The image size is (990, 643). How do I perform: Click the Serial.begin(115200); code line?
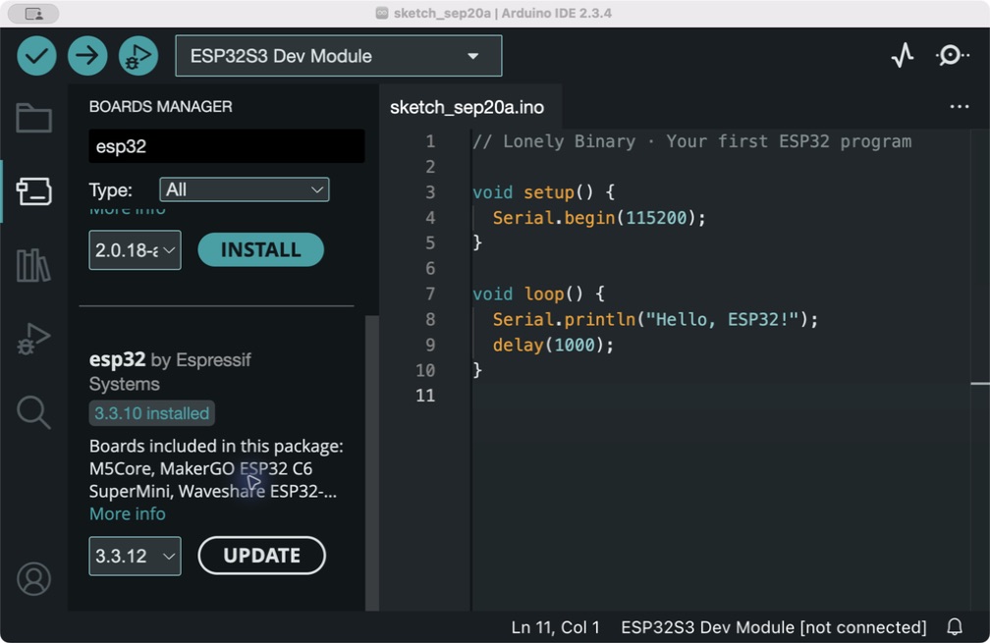point(599,218)
